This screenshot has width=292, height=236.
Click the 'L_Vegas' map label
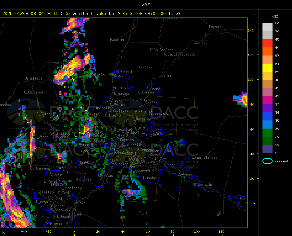[x=42, y=137]
